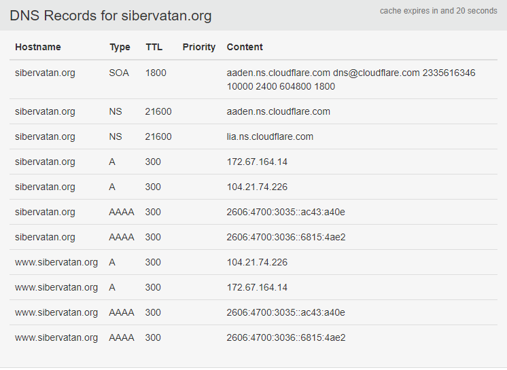Select the TTL column header
507x370 pixels.
[x=154, y=47]
